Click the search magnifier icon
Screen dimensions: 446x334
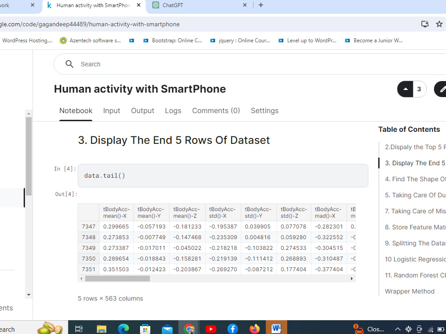point(70,64)
